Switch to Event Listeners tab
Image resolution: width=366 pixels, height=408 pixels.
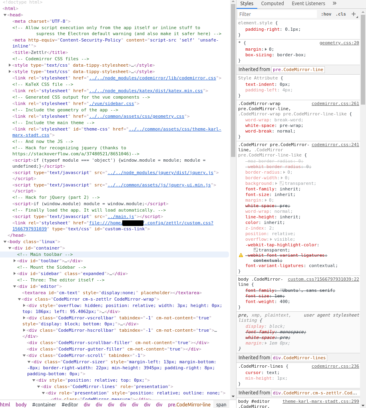pyautogui.click(x=308, y=4)
